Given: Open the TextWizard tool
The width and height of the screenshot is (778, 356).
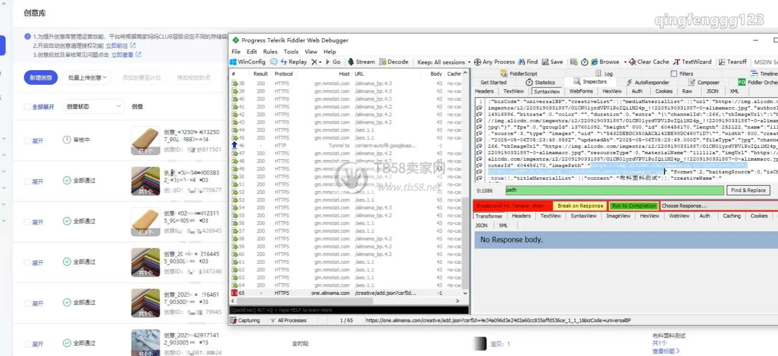Looking at the screenshot, I should point(692,62).
